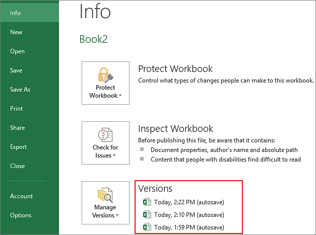The height and width of the screenshot is (235, 316).
Task: Select New in the left sidebar
Action: click(x=16, y=32)
